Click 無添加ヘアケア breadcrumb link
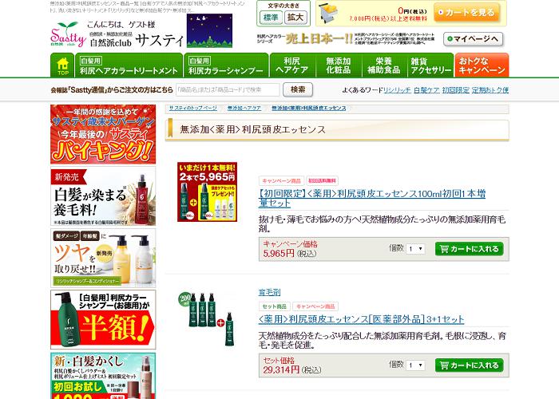This screenshot has height=399, width=559. tap(244, 108)
